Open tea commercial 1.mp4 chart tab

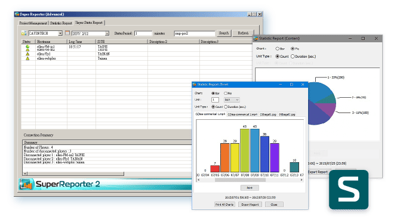[210, 114]
